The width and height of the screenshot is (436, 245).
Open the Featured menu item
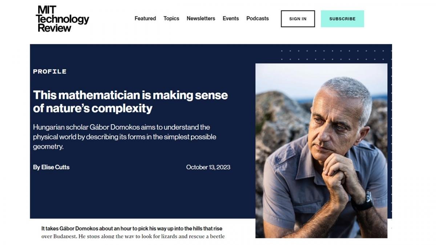[145, 19]
